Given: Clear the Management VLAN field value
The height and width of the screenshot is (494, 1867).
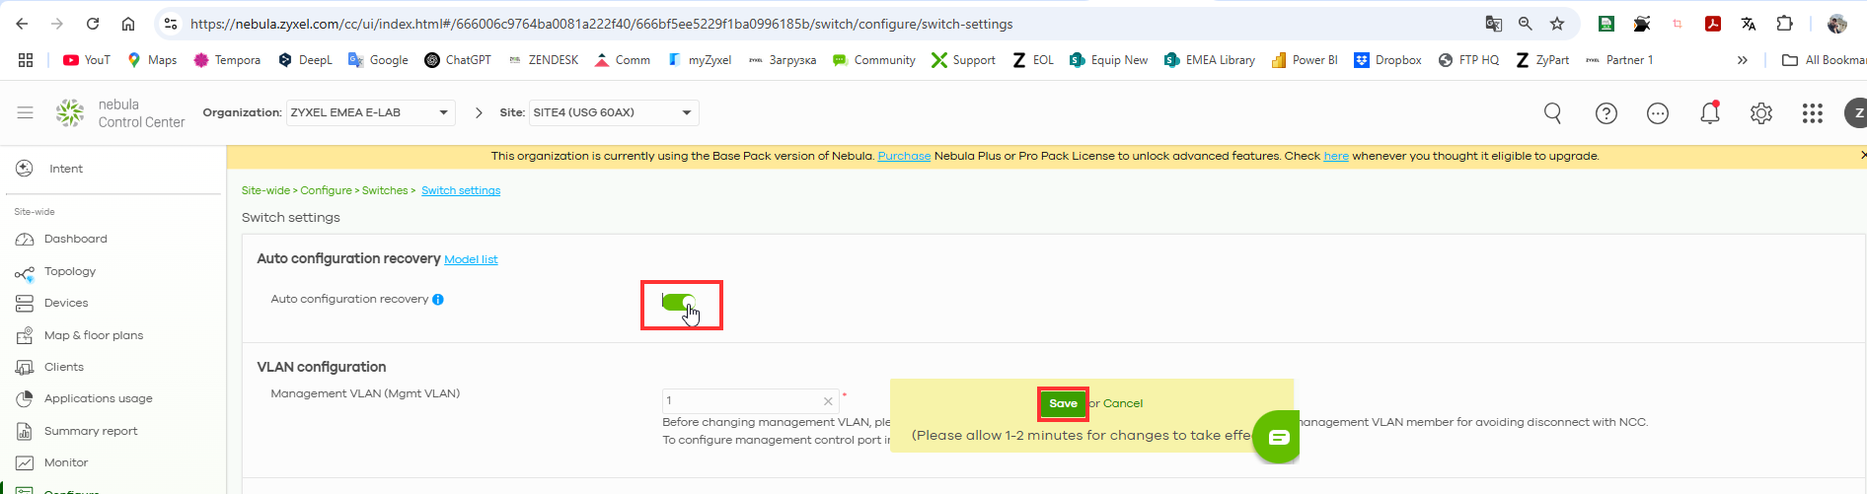Looking at the screenshot, I should pos(827,401).
